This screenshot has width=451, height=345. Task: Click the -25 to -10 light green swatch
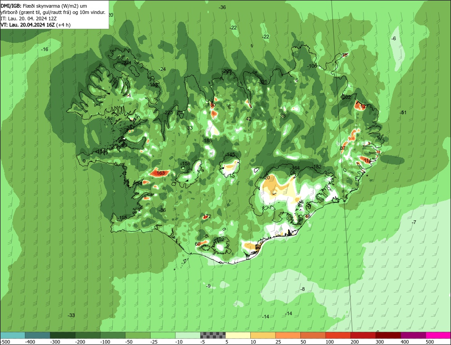[x=162, y=335]
